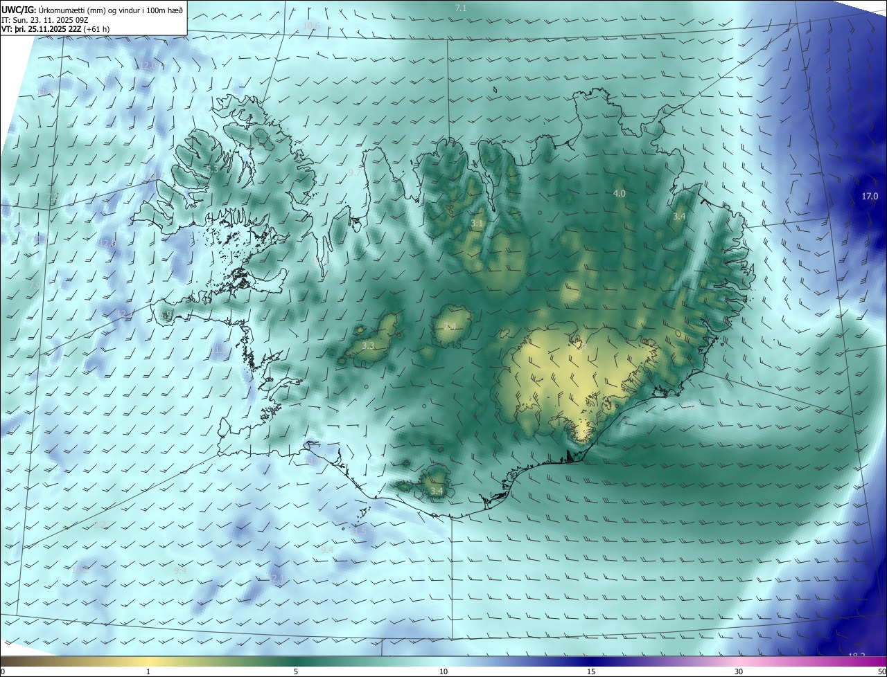Click the 15 tick on the color scale
The height and width of the screenshot is (677, 887).
pyautogui.click(x=591, y=671)
